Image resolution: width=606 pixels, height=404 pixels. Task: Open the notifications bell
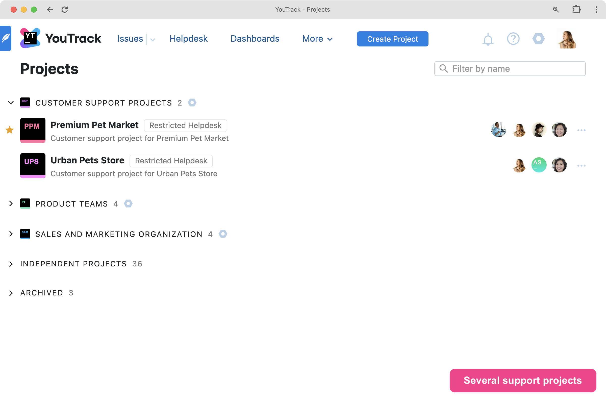coord(488,39)
